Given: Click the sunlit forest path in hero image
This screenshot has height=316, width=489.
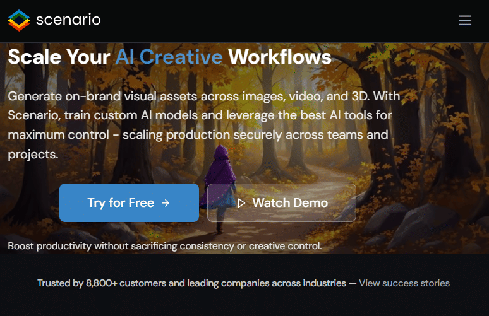Looking at the screenshot, I should [312, 174].
